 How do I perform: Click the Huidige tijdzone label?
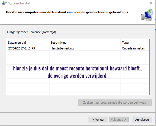(x=31, y=32)
